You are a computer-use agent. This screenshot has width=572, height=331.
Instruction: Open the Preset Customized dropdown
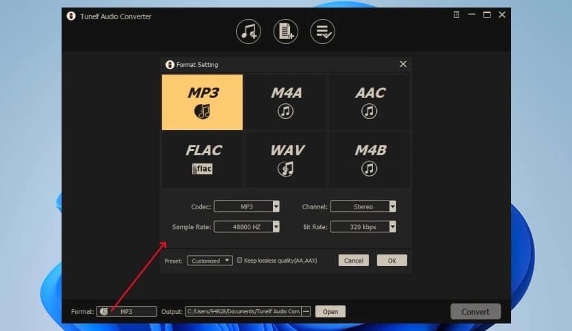[210, 261]
